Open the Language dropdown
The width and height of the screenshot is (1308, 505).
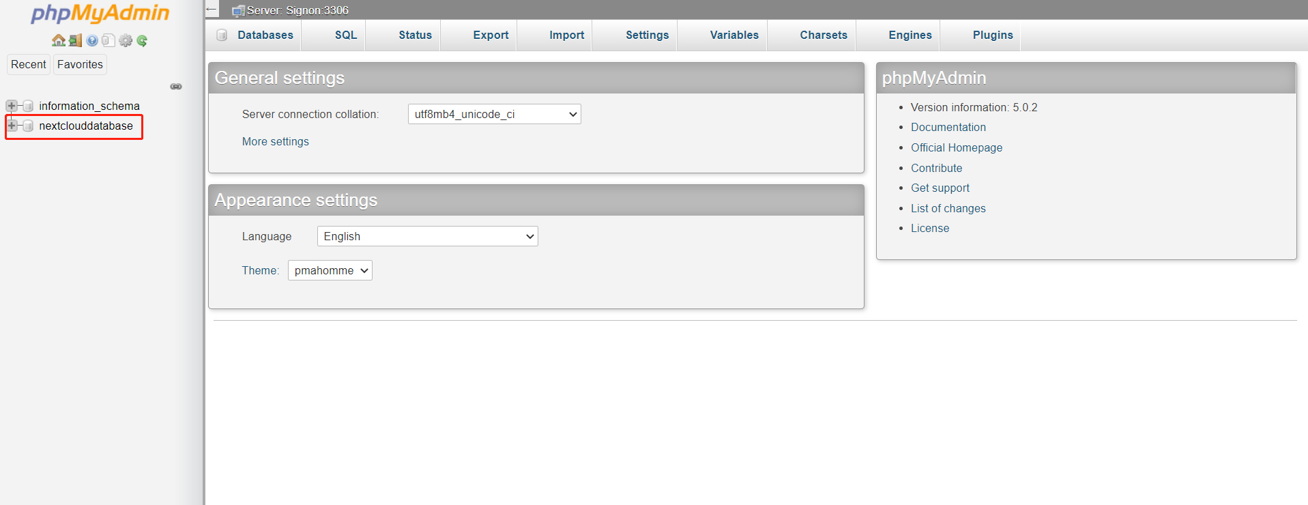(x=427, y=236)
